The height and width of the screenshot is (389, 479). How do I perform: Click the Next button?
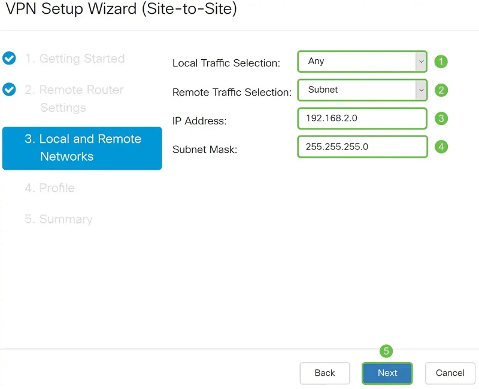click(387, 372)
